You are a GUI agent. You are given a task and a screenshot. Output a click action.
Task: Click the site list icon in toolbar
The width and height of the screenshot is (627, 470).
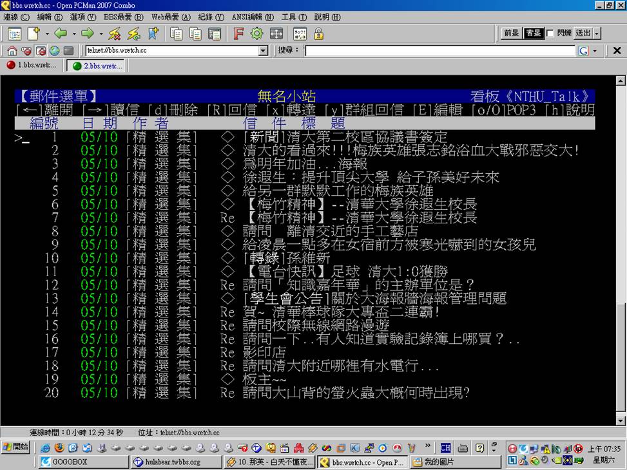pyautogui.click(x=14, y=33)
